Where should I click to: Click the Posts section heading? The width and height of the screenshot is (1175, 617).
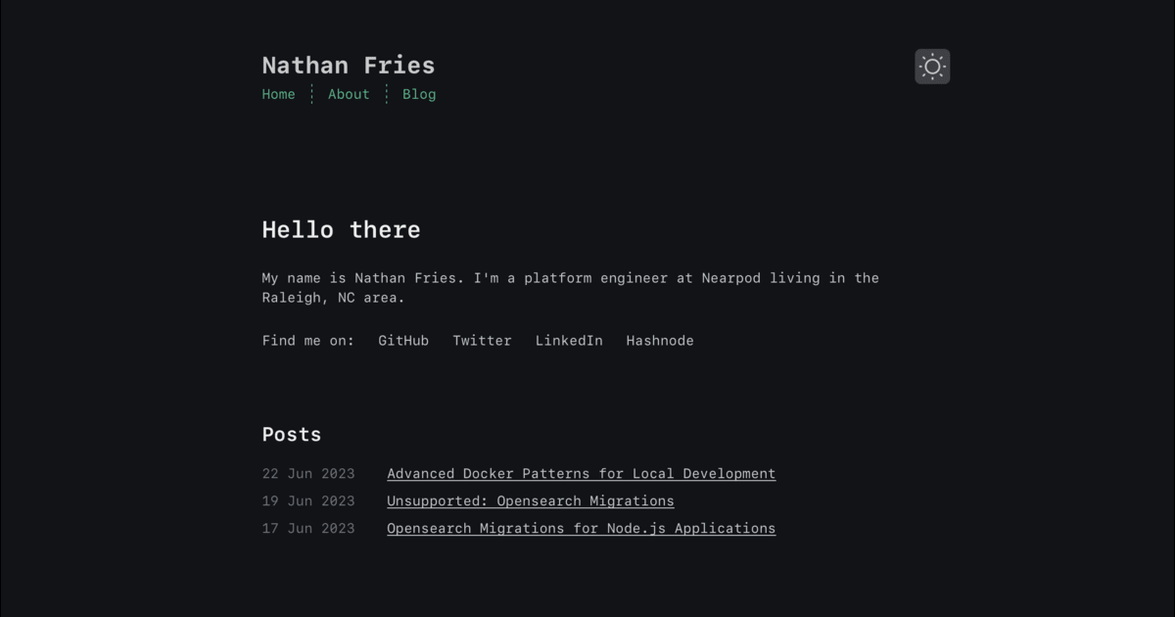(x=292, y=434)
